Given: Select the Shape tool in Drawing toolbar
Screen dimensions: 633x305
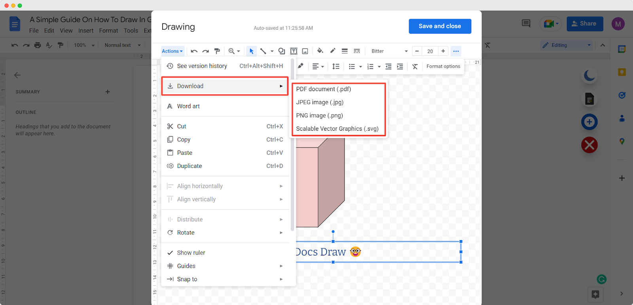Looking at the screenshot, I should 282,51.
